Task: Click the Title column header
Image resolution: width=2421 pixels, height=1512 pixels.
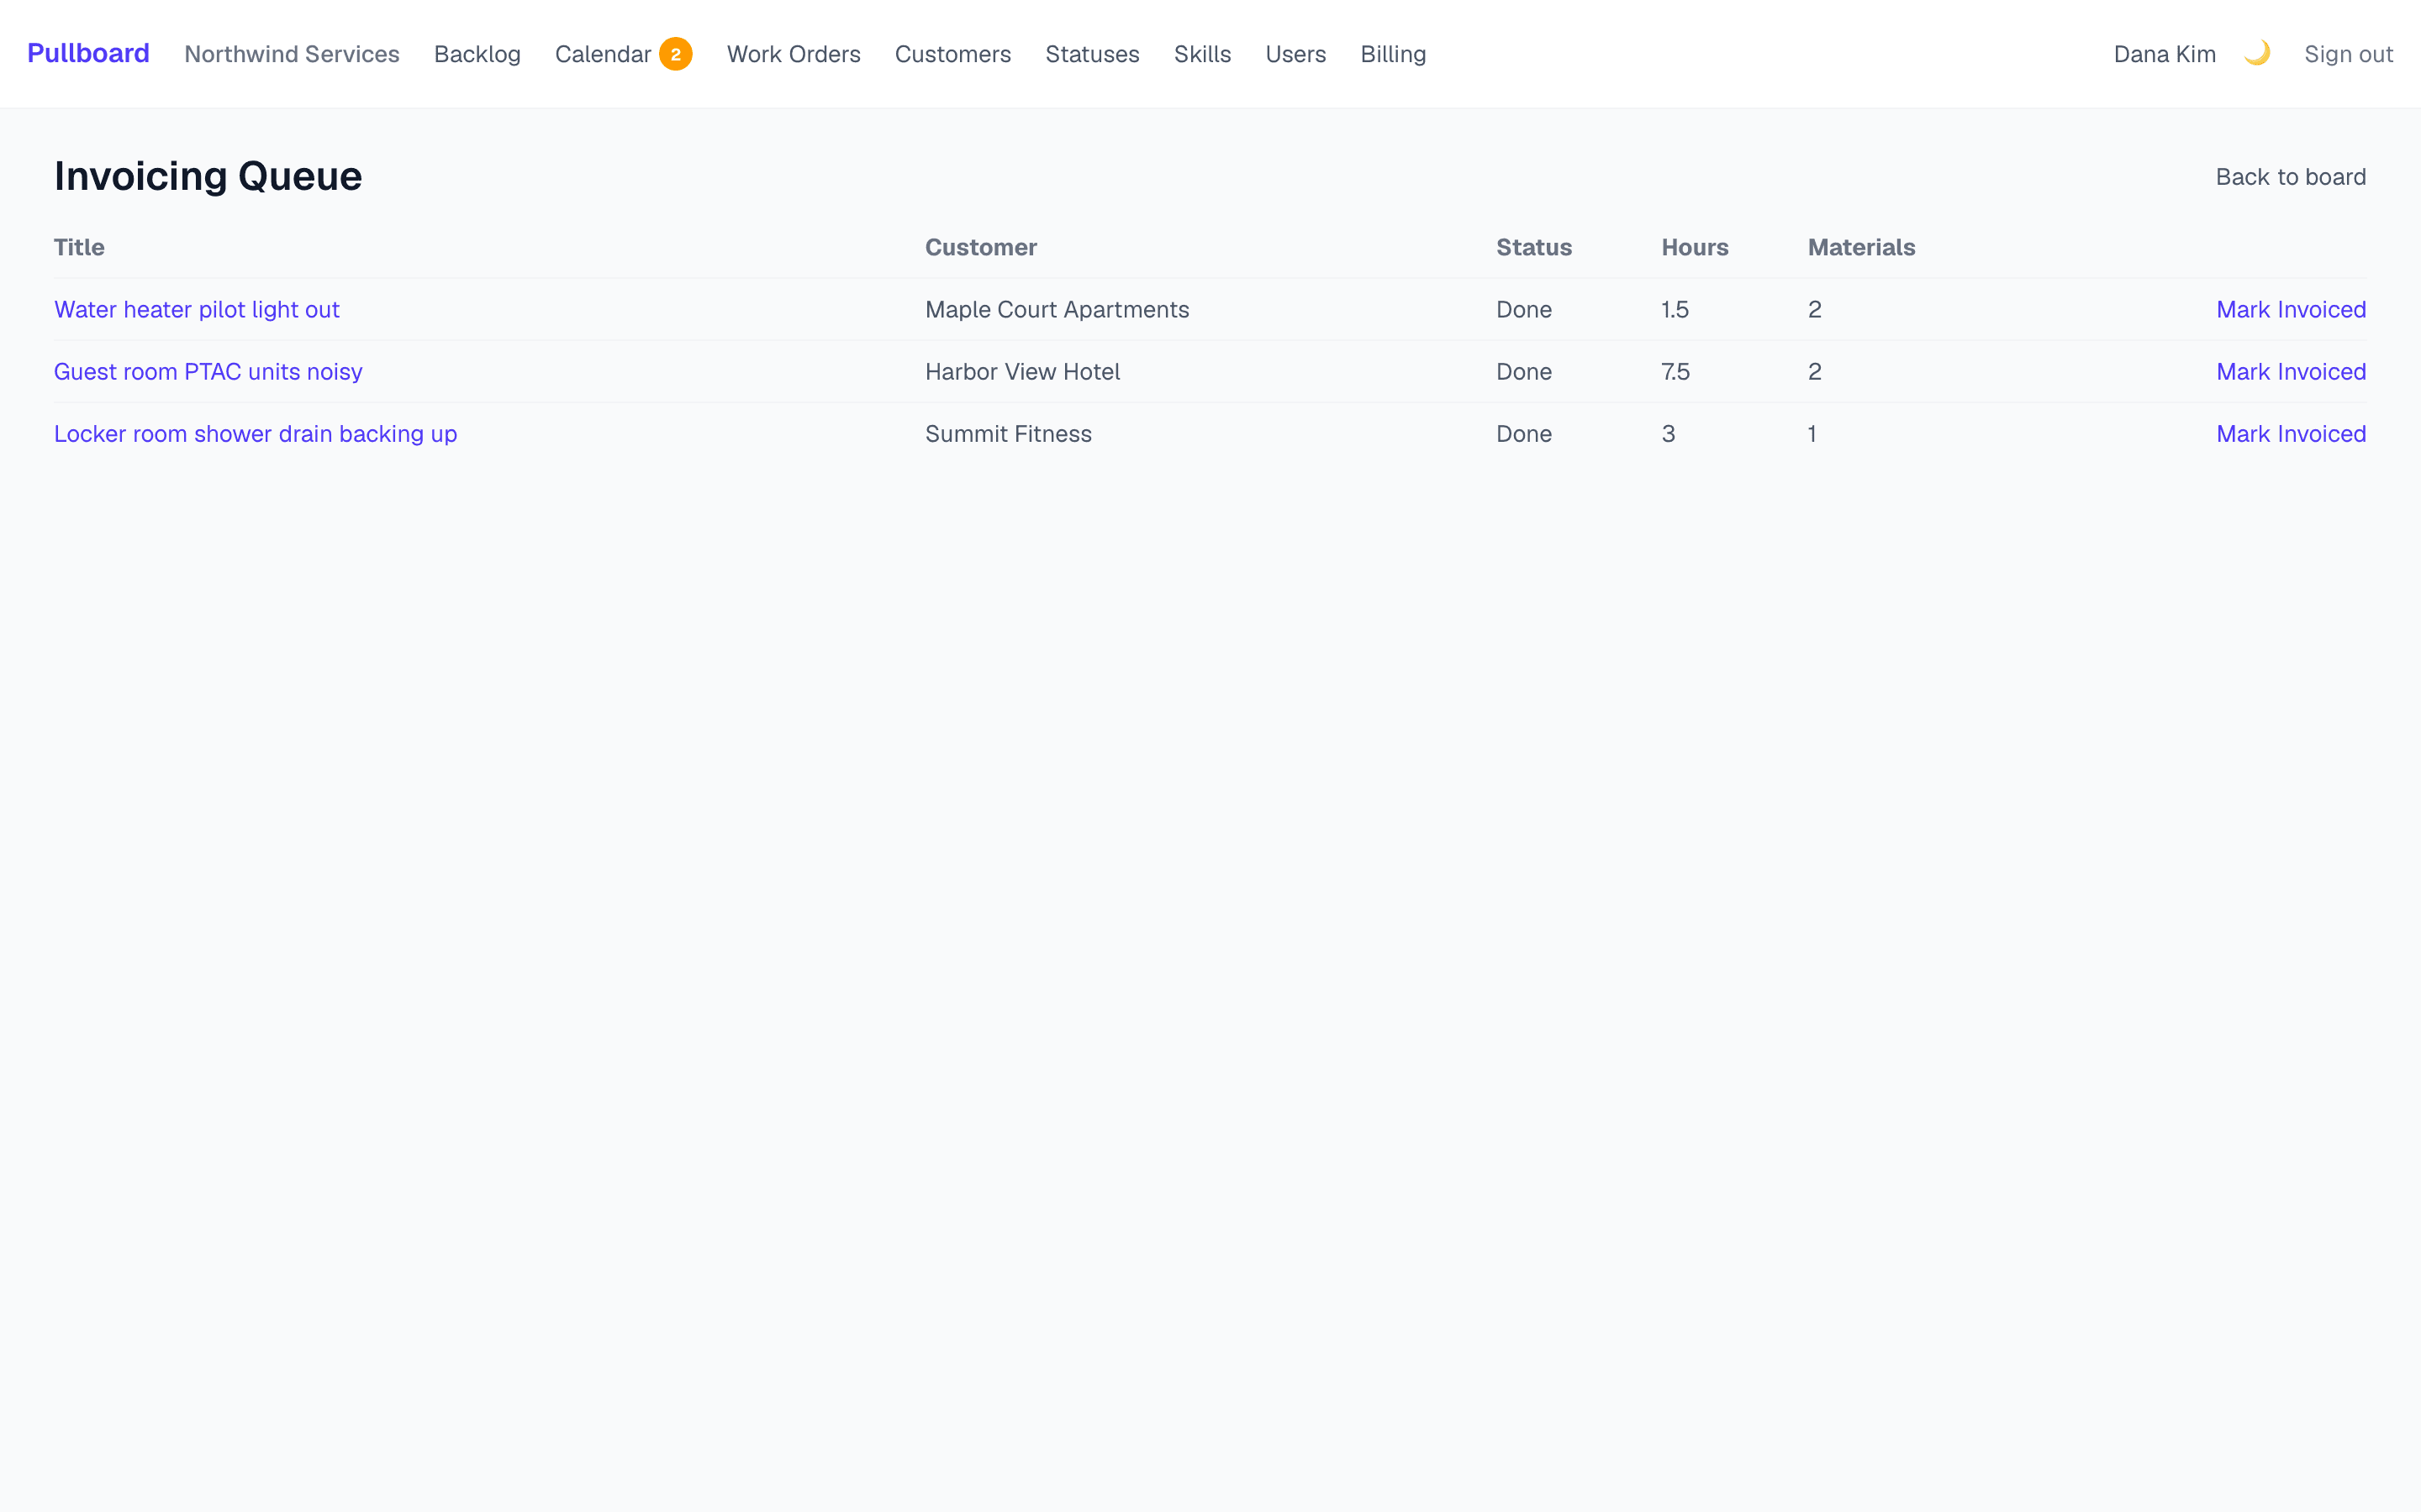Action: click(79, 247)
